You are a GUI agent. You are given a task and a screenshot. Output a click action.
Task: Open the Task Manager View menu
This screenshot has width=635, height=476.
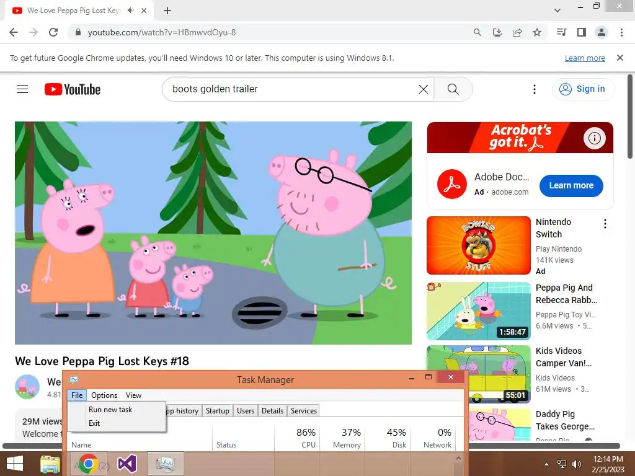[x=134, y=395]
